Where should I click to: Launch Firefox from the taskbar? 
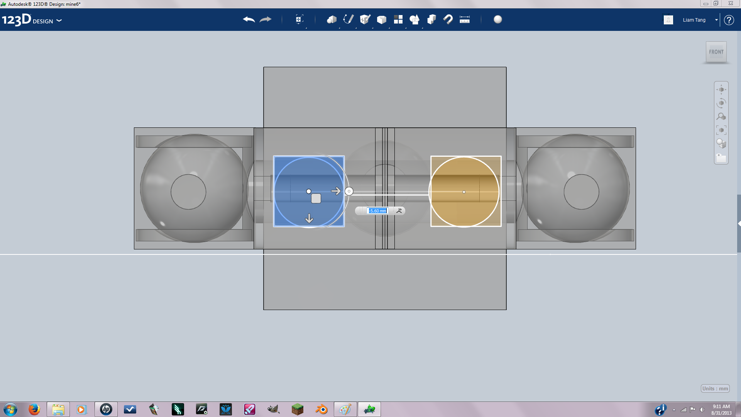(x=34, y=409)
